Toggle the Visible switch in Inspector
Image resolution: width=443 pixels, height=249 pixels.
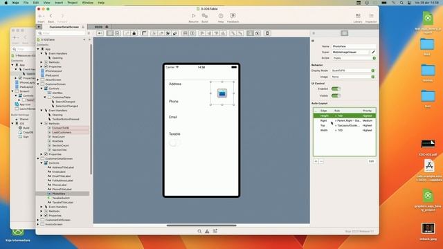pos(336,95)
